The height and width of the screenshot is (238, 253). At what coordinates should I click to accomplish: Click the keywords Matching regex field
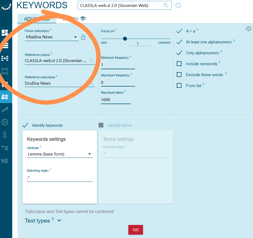point(60,178)
